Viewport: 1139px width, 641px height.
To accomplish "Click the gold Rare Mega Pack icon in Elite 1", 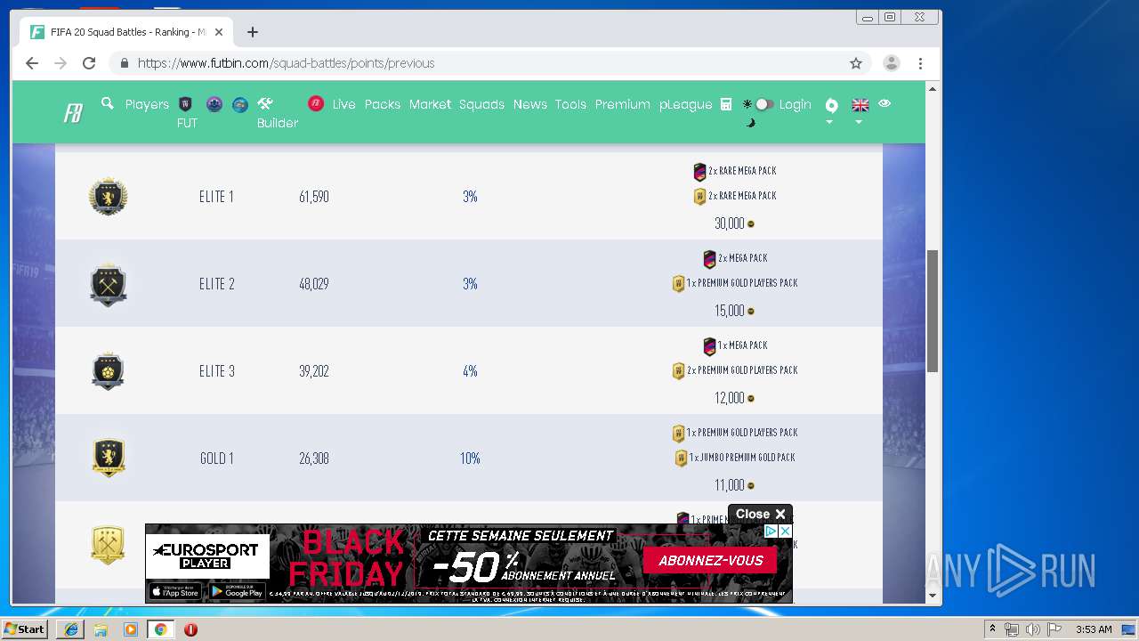I will tap(699, 197).
